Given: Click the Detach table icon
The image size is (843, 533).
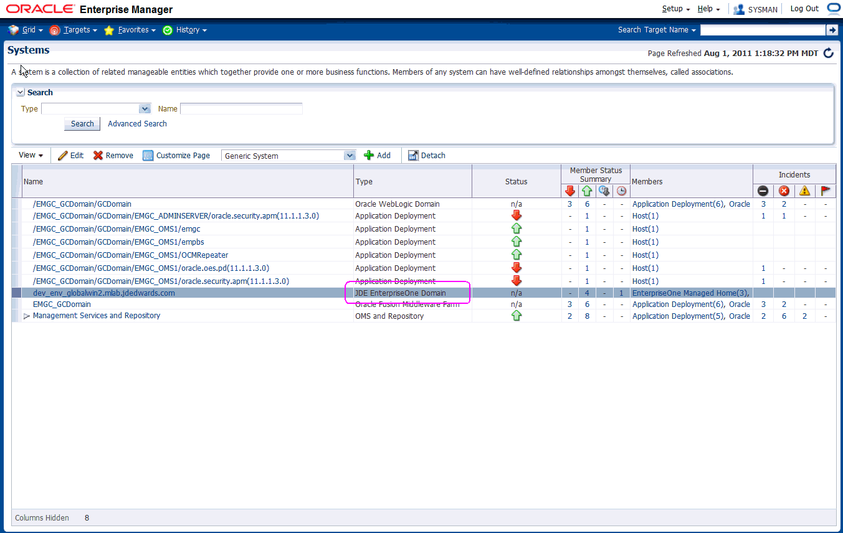Looking at the screenshot, I should 413,156.
